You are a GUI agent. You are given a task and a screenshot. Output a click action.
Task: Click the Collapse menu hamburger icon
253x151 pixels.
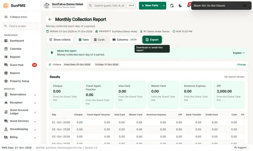(6, 17)
